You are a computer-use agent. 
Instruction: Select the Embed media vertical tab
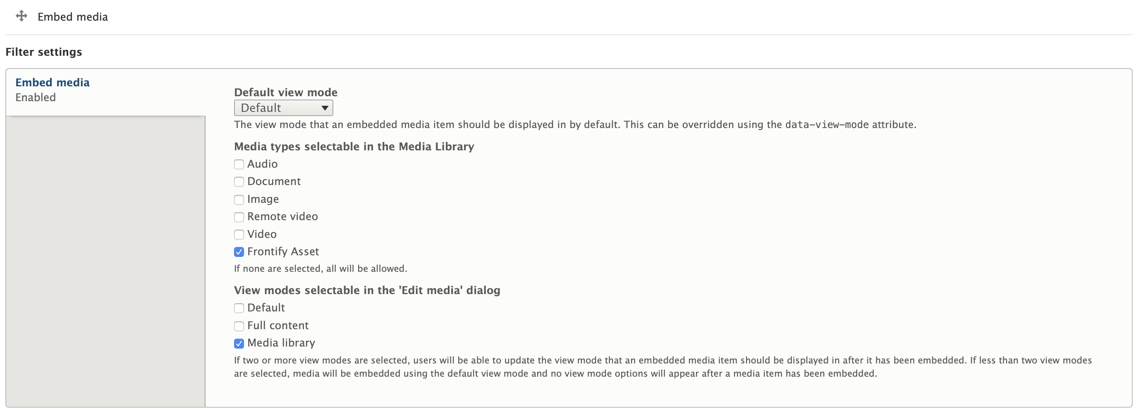[x=53, y=83]
